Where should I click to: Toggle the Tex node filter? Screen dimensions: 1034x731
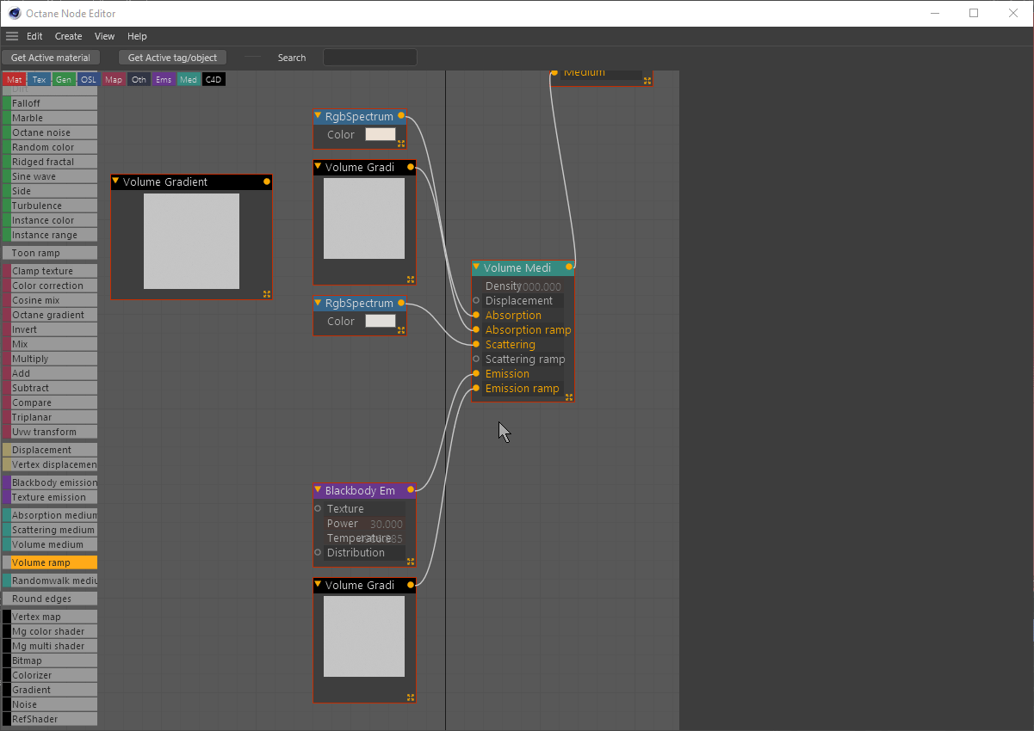40,79
